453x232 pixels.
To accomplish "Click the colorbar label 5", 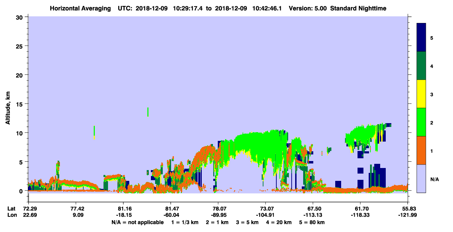I will [x=432, y=38].
